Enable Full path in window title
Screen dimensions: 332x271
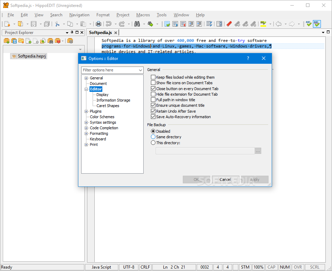click(x=153, y=100)
